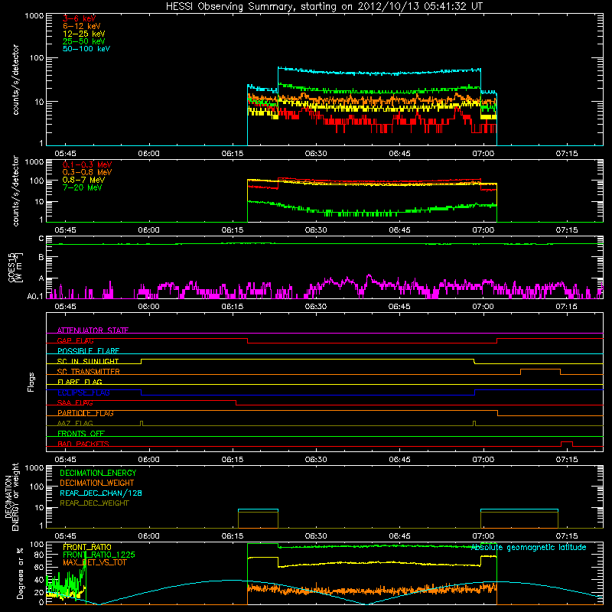
Task: Select the blue ECLIPSE_FLAG label
Action: [x=83, y=392]
